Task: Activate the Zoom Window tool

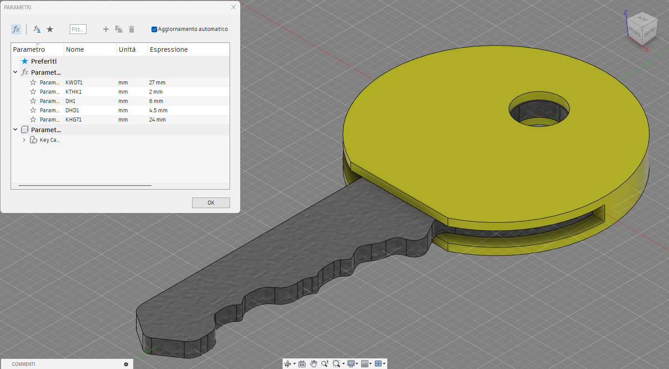Action: point(336,363)
